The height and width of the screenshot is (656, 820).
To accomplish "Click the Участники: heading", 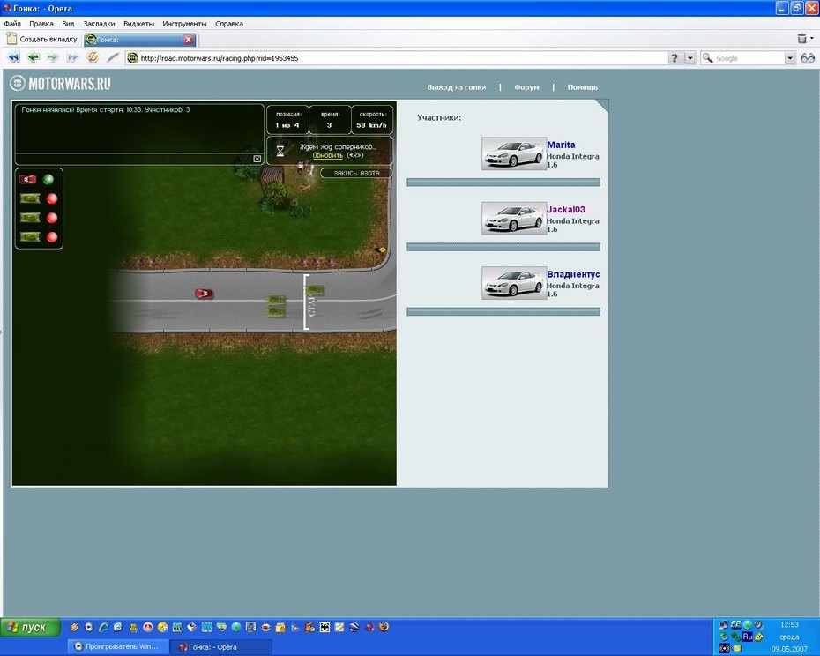I will pyautogui.click(x=439, y=117).
